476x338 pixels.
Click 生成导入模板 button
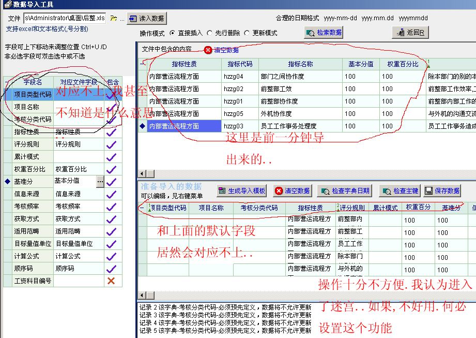coord(241,190)
